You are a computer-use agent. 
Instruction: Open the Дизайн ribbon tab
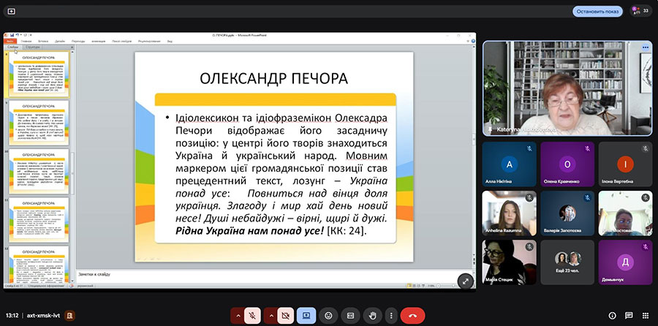click(60, 41)
